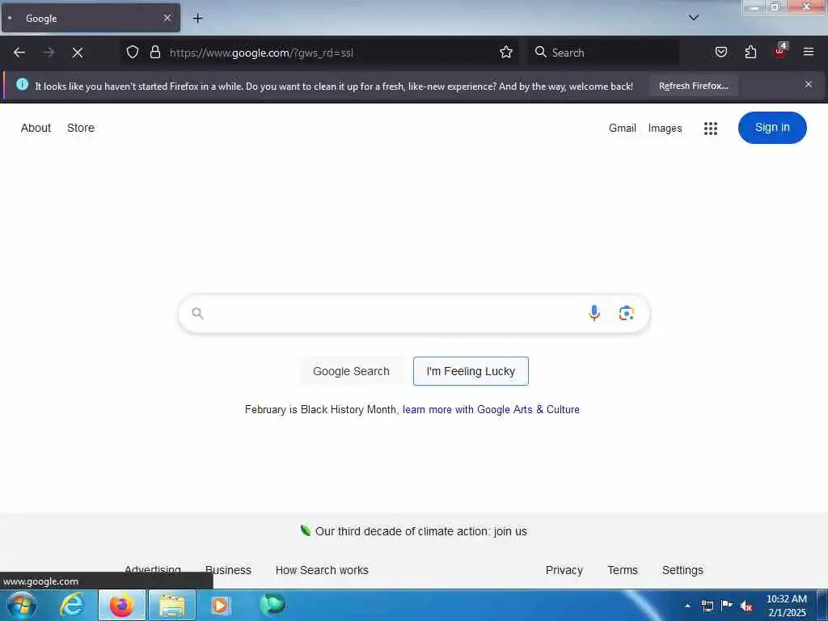Open search by image lens icon
Image resolution: width=828 pixels, height=621 pixels.
(627, 313)
